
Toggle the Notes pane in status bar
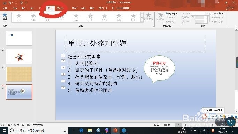157,125
